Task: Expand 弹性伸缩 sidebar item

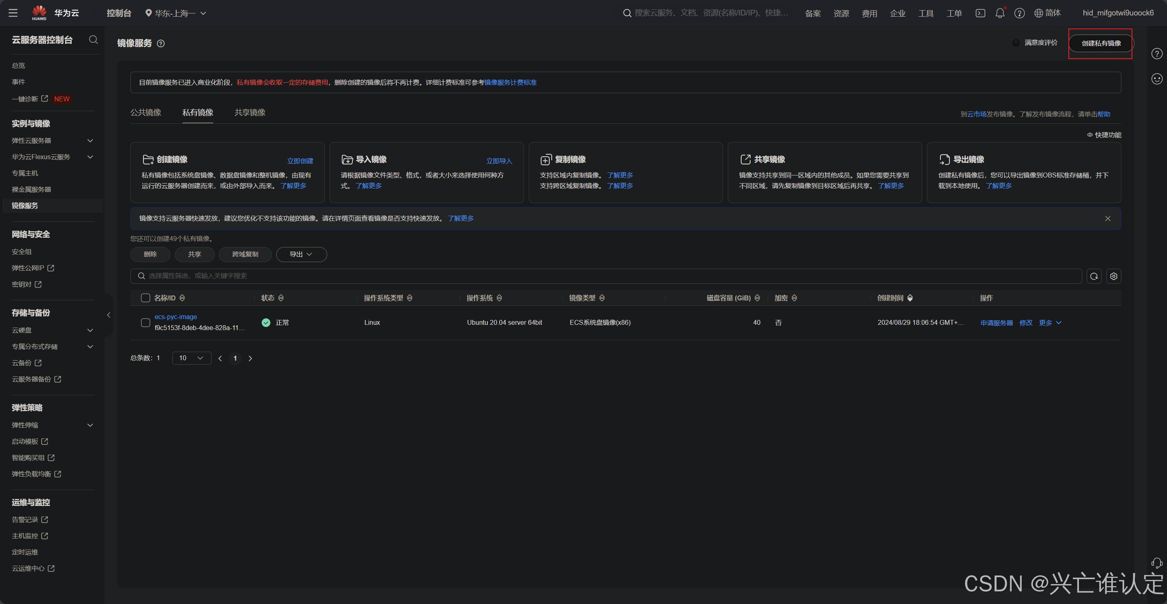Action: pos(90,425)
